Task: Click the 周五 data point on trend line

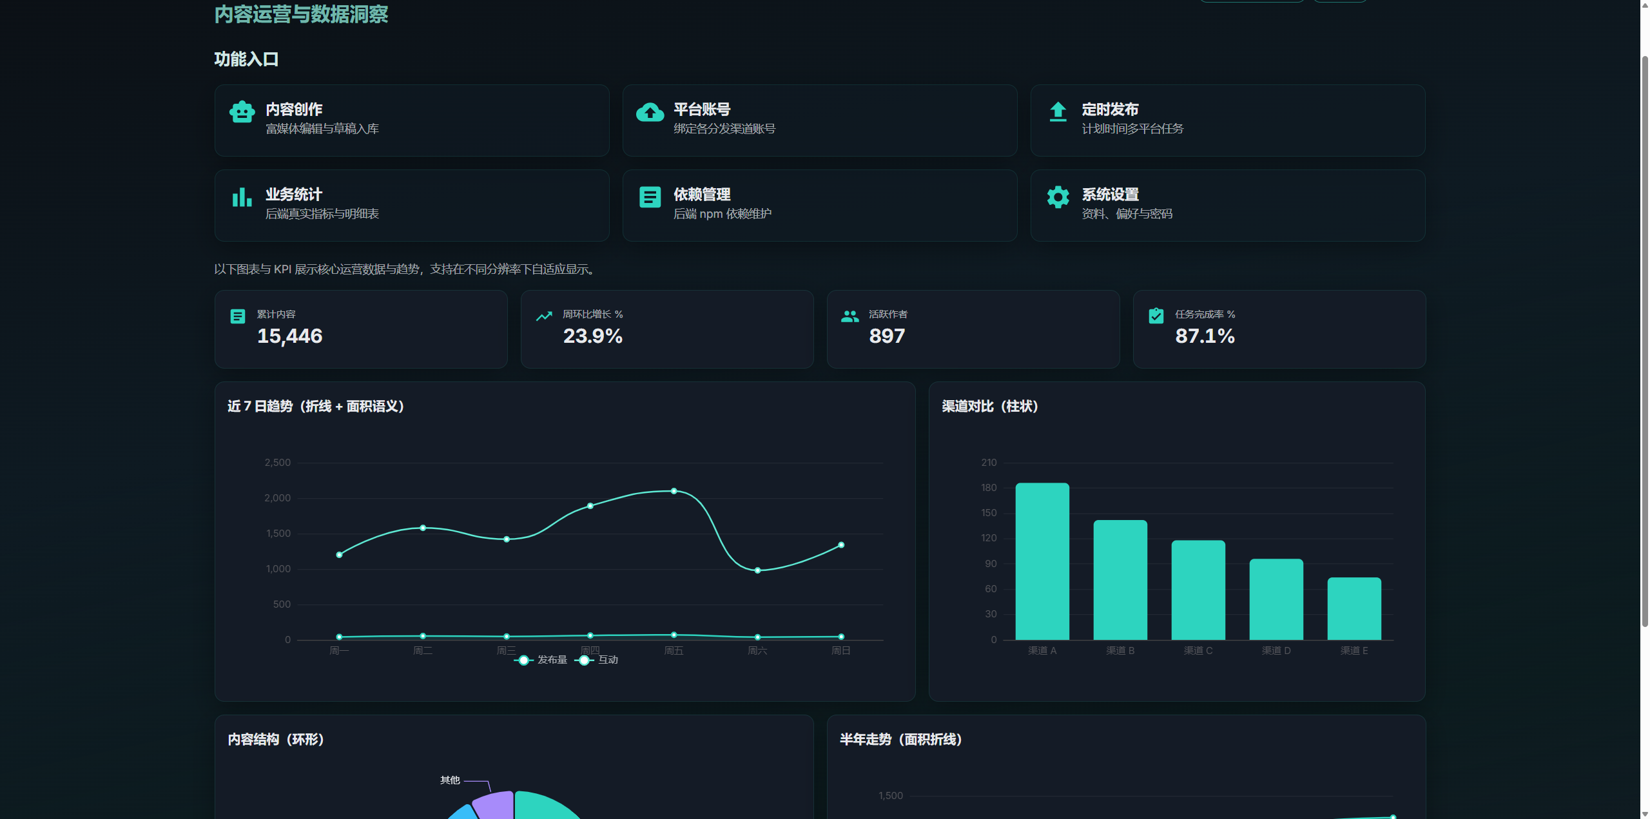Action: (674, 490)
